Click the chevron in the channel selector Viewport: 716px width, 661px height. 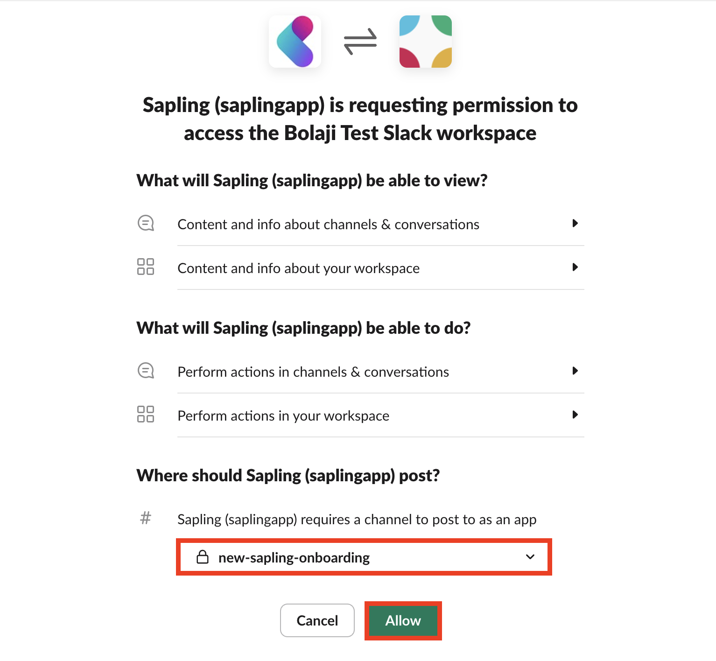pyautogui.click(x=530, y=557)
